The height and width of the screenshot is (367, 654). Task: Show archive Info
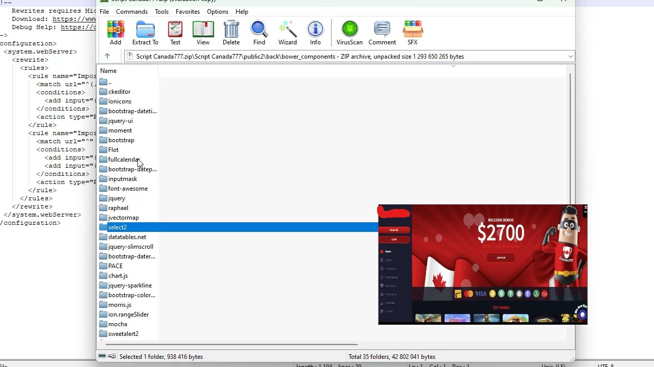[315, 33]
